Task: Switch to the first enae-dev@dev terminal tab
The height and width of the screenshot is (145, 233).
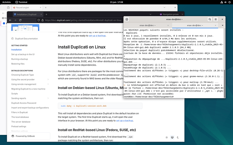Action: [x=148, y=26]
